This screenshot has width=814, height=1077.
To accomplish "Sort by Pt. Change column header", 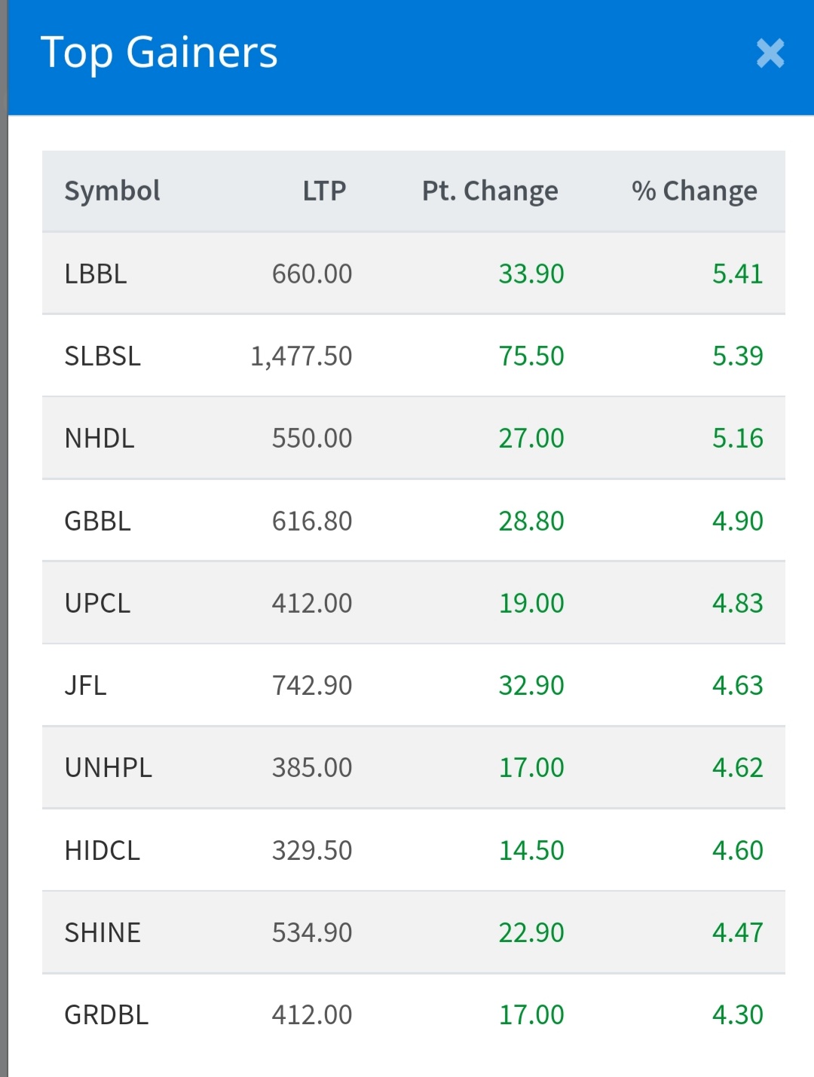I will pyautogui.click(x=490, y=191).
